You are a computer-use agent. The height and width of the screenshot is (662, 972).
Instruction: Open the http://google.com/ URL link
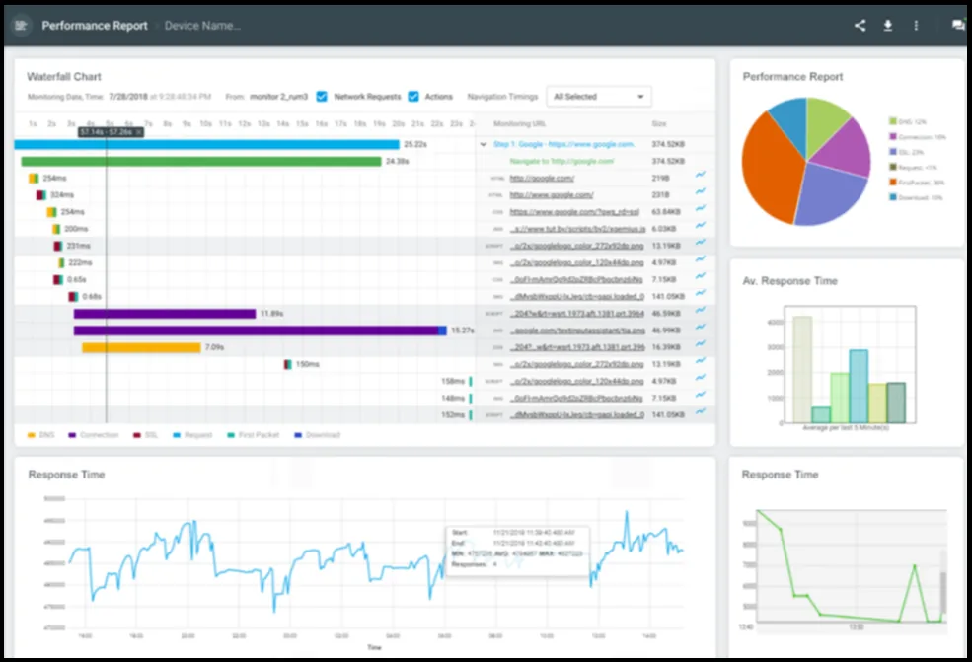(542, 178)
